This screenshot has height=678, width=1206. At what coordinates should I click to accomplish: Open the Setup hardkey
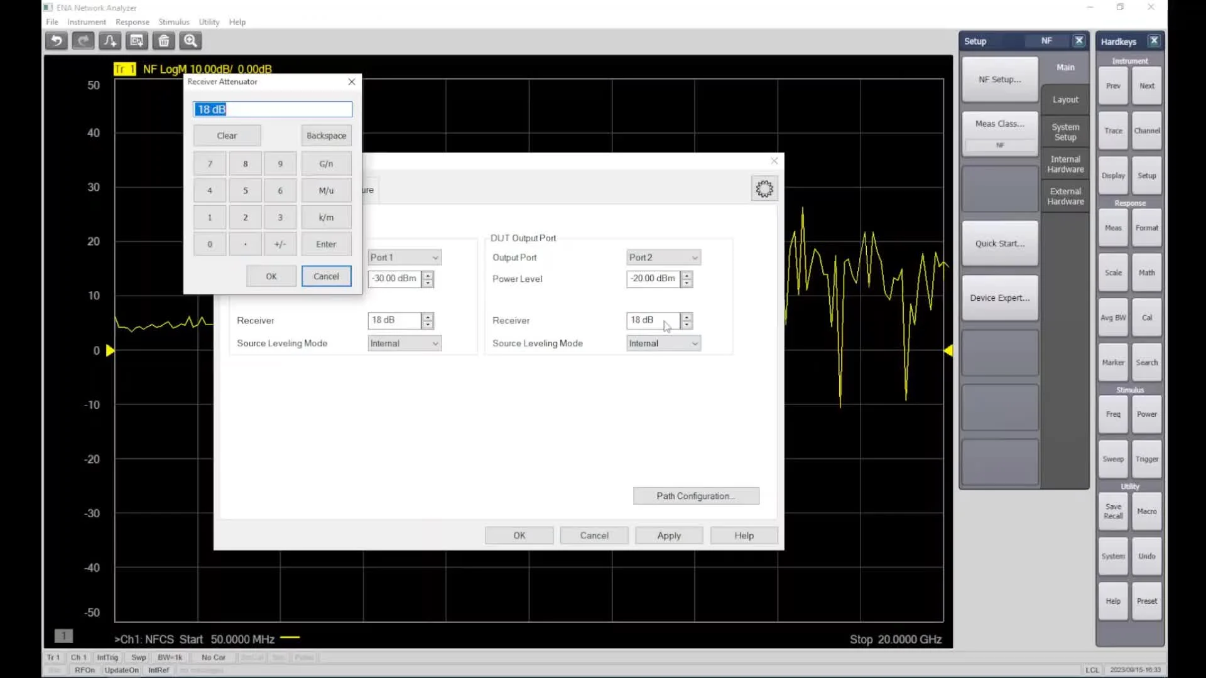click(x=1147, y=176)
